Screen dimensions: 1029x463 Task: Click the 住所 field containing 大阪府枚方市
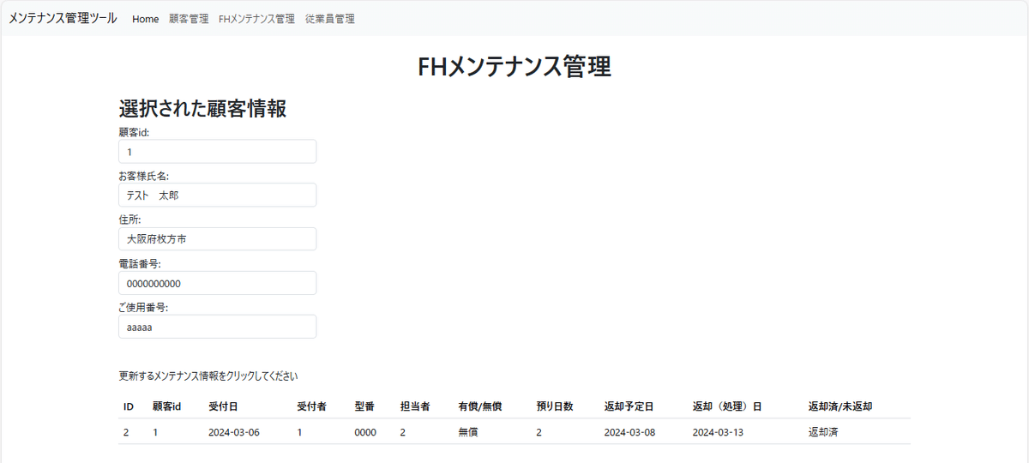218,239
